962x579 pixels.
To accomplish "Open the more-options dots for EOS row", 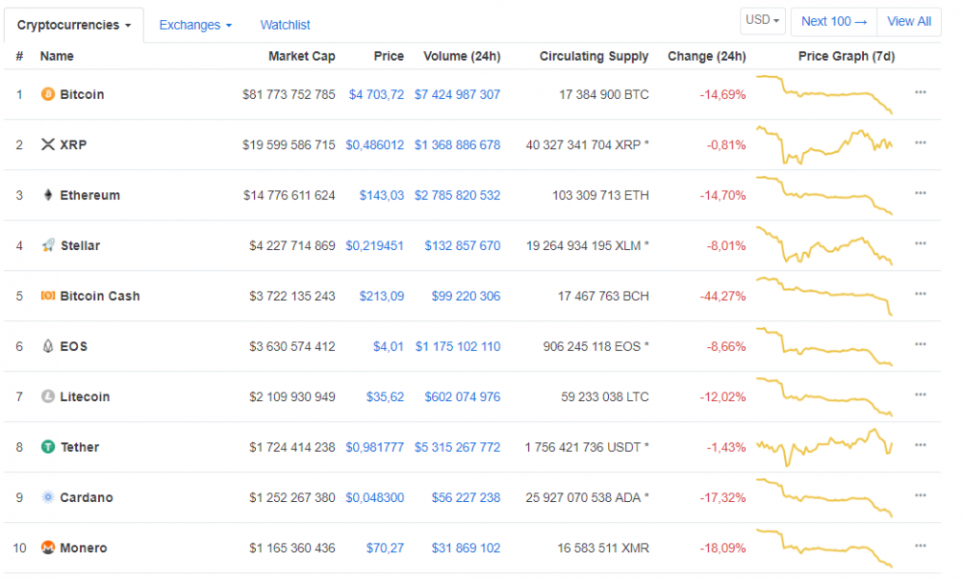I will point(921,344).
